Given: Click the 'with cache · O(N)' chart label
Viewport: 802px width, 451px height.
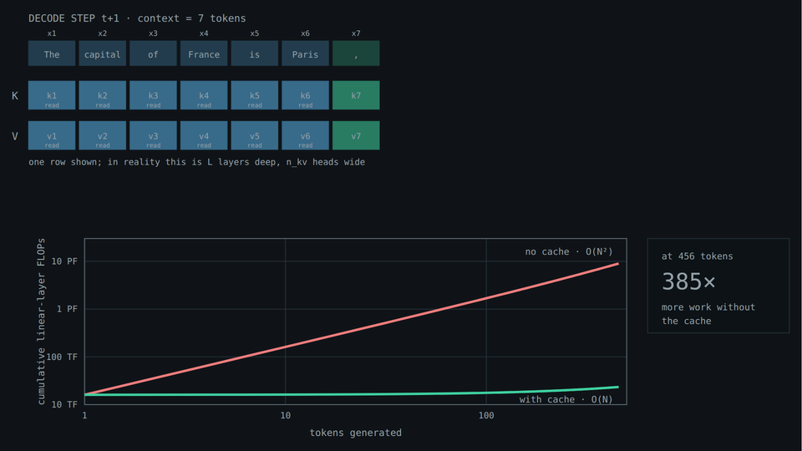Looking at the screenshot, I should pyautogui.click(x=566, y=399).
